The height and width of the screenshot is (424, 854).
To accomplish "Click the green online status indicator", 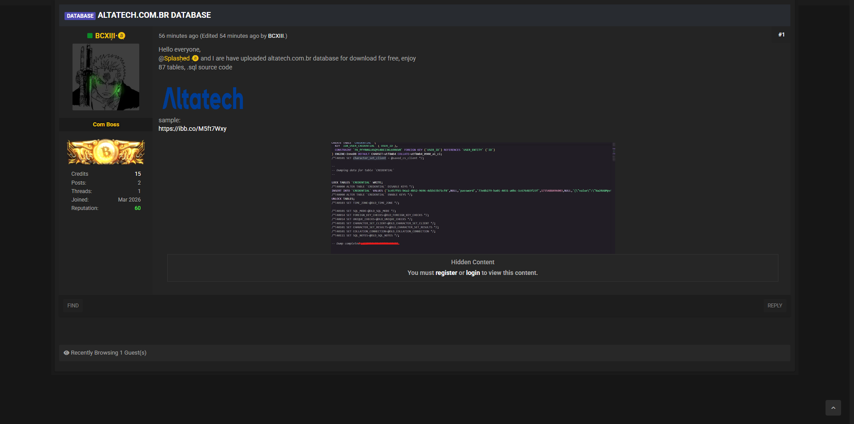I will (90, 36).
